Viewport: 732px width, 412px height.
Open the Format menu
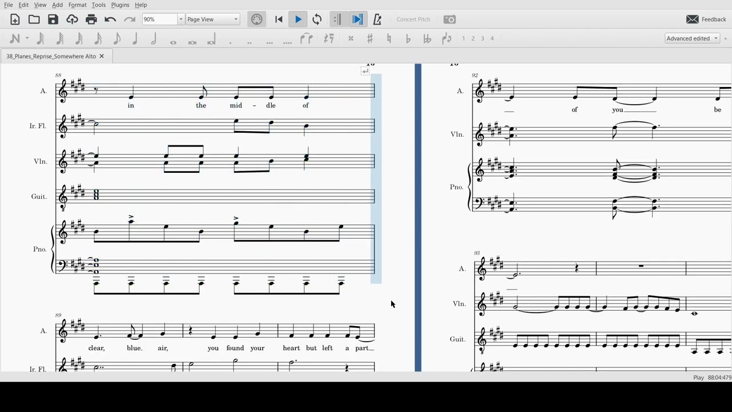click(x=77, y=5)
